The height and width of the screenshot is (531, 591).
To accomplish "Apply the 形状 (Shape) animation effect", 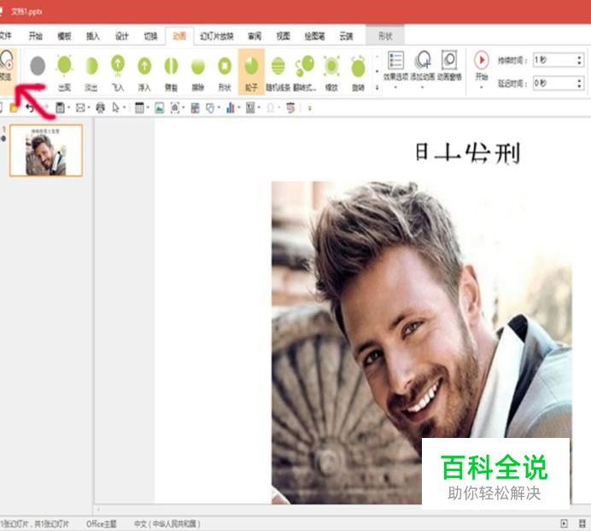I will pyautogui.click(x=225, y=73).
